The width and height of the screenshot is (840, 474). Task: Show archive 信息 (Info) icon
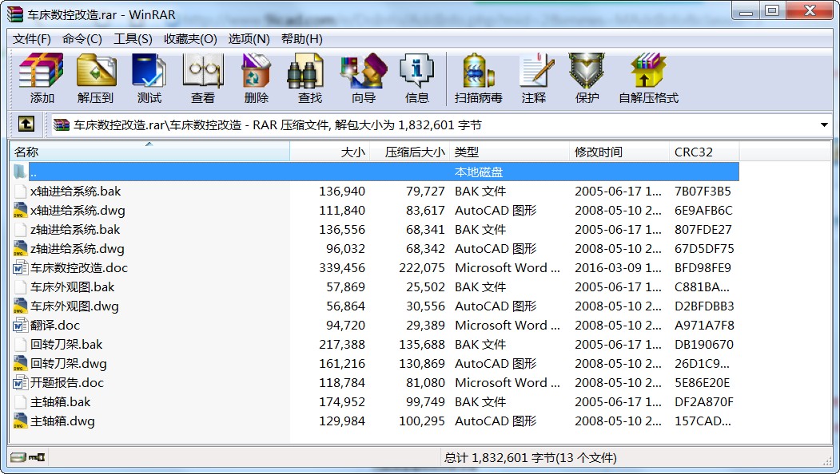click(416, 78)
